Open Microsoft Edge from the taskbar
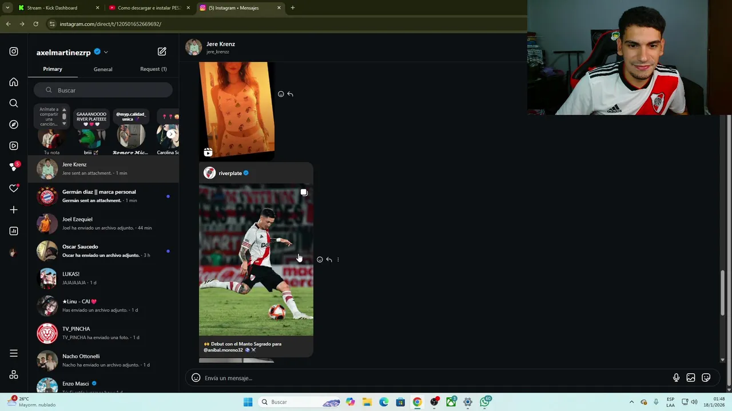Screen dimensions: 732x411 coord(384,402)
